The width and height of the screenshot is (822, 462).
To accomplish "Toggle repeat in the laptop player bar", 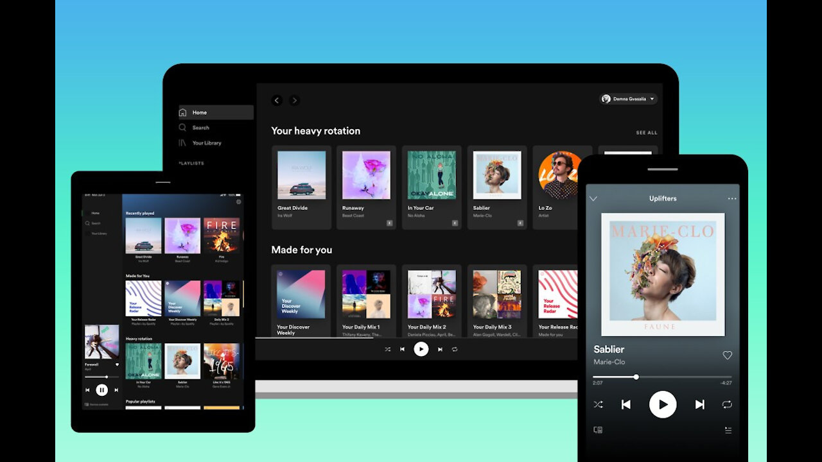I will click(455, 349).
